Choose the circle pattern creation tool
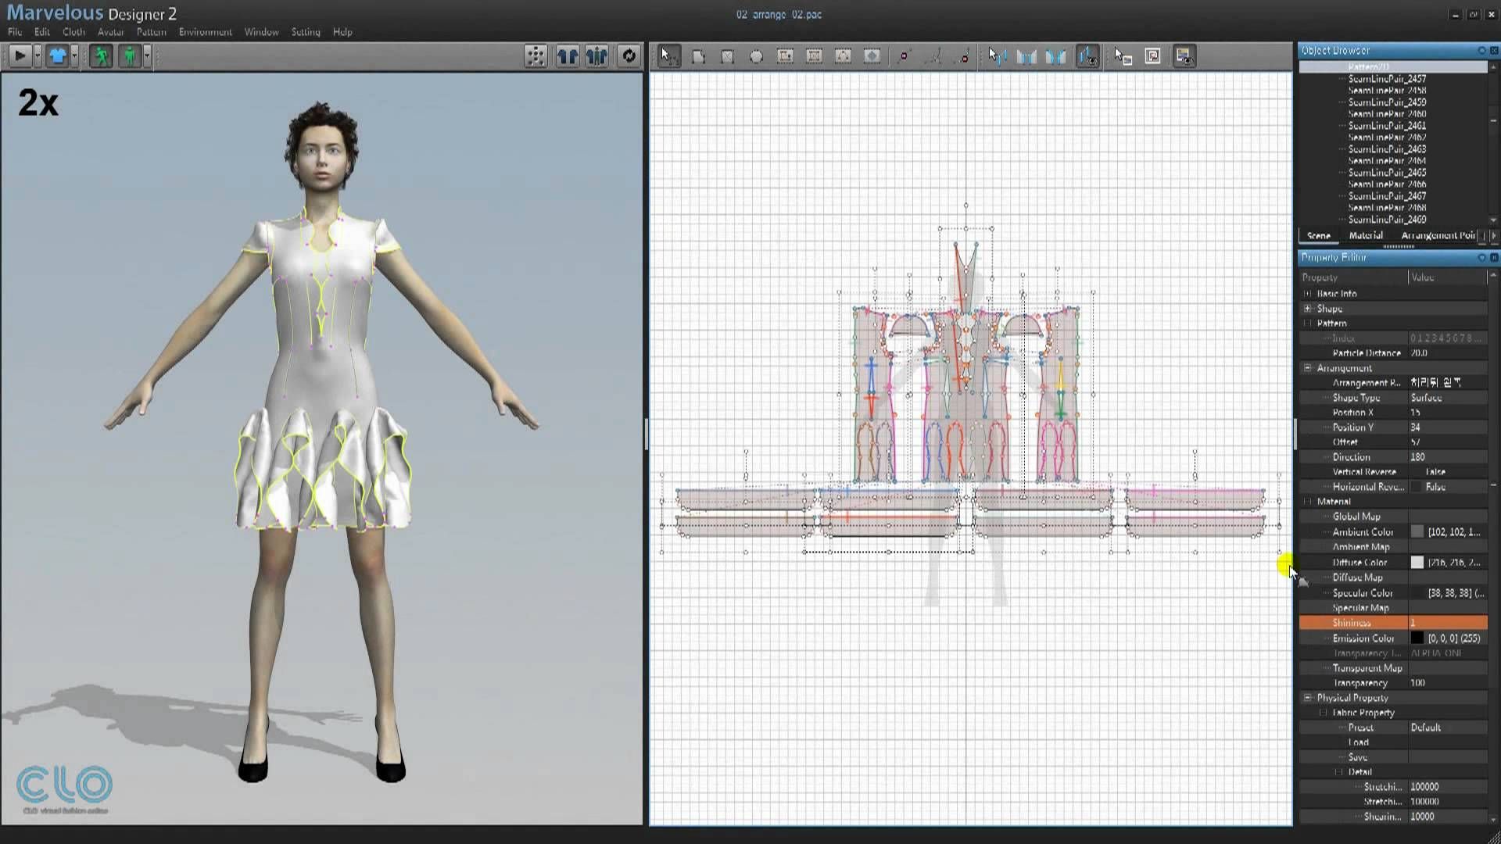1501x844 pixels. click(756, 56)
